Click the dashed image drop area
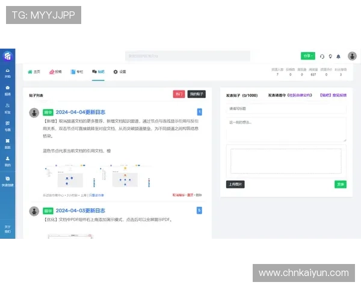 pyautogui.click(x=286, y=161)
